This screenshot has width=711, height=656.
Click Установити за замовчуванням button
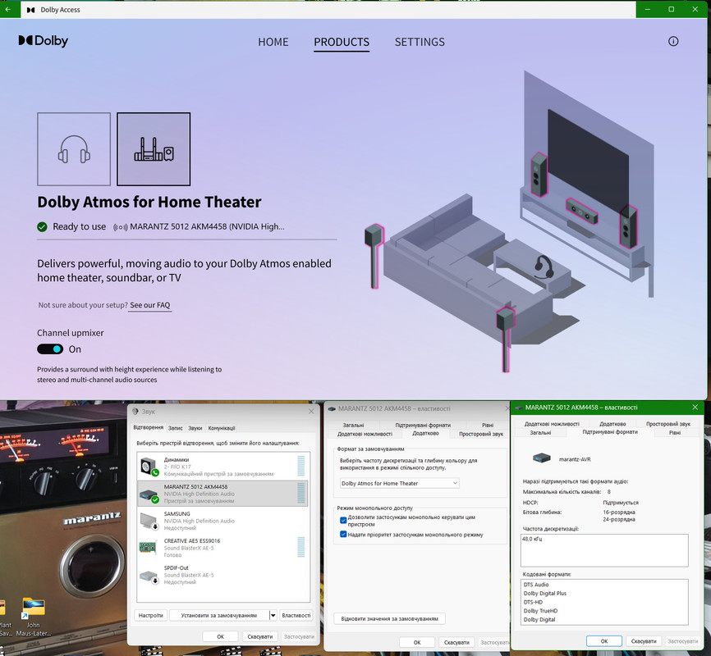pos(219,615)
